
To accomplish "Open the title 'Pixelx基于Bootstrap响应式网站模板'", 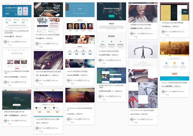I will pyautogui.click(x=48, y=35).
